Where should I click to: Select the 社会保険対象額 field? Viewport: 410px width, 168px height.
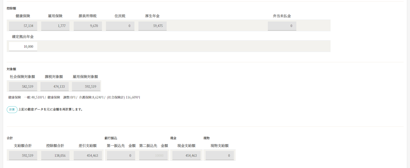[x=23, y=86]
